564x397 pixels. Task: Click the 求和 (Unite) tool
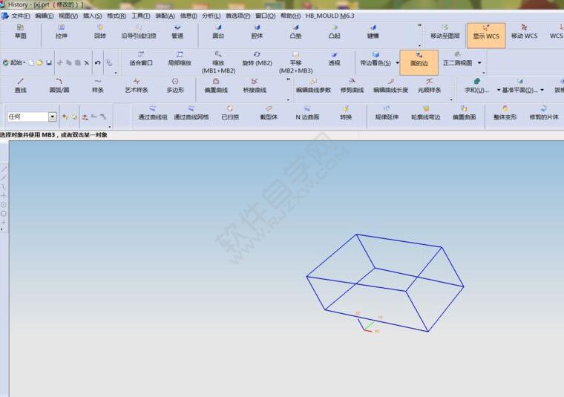pyautogui.click(x=476, y=86)
